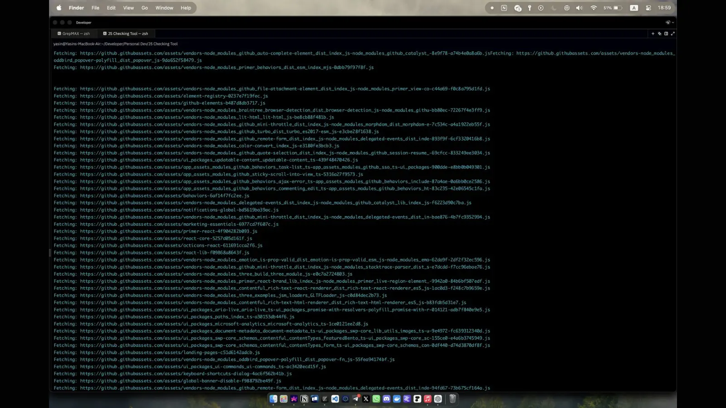The width and height of the screenshot is (726, 408).
Task: Open a new terminal tab with plus icon
Action: coord(653,34)
